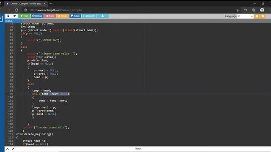Click the highlighted while(temp->next) condition
This screenshot has width=271, height=152.
click(x=55, y=94)
